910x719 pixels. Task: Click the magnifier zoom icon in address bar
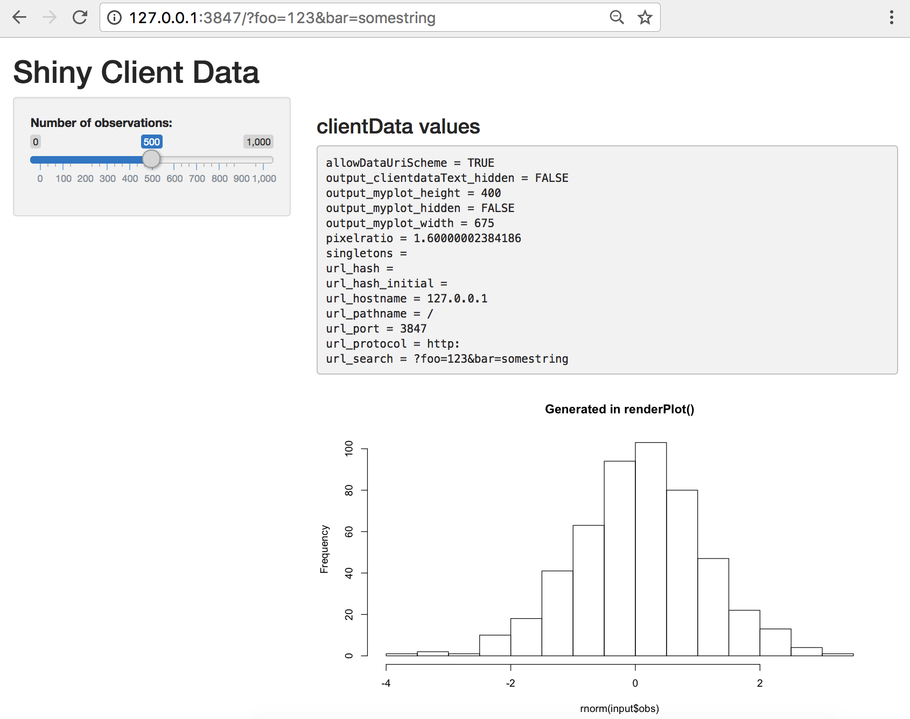pos(617,17)
